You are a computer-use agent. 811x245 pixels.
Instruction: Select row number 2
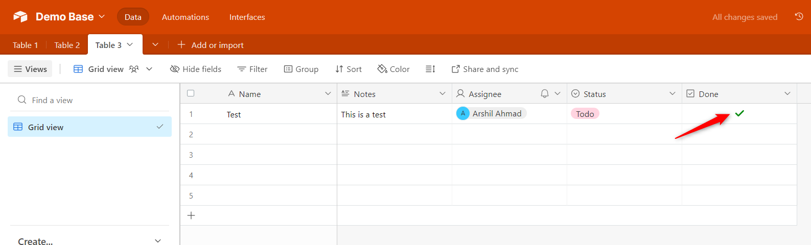click(x=191, y=134)
